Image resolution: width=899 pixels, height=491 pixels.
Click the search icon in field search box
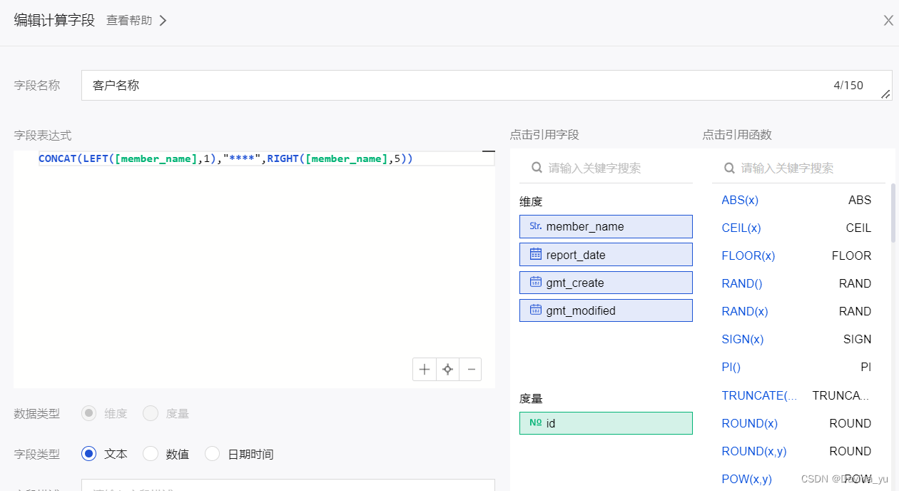pos(537,168)
